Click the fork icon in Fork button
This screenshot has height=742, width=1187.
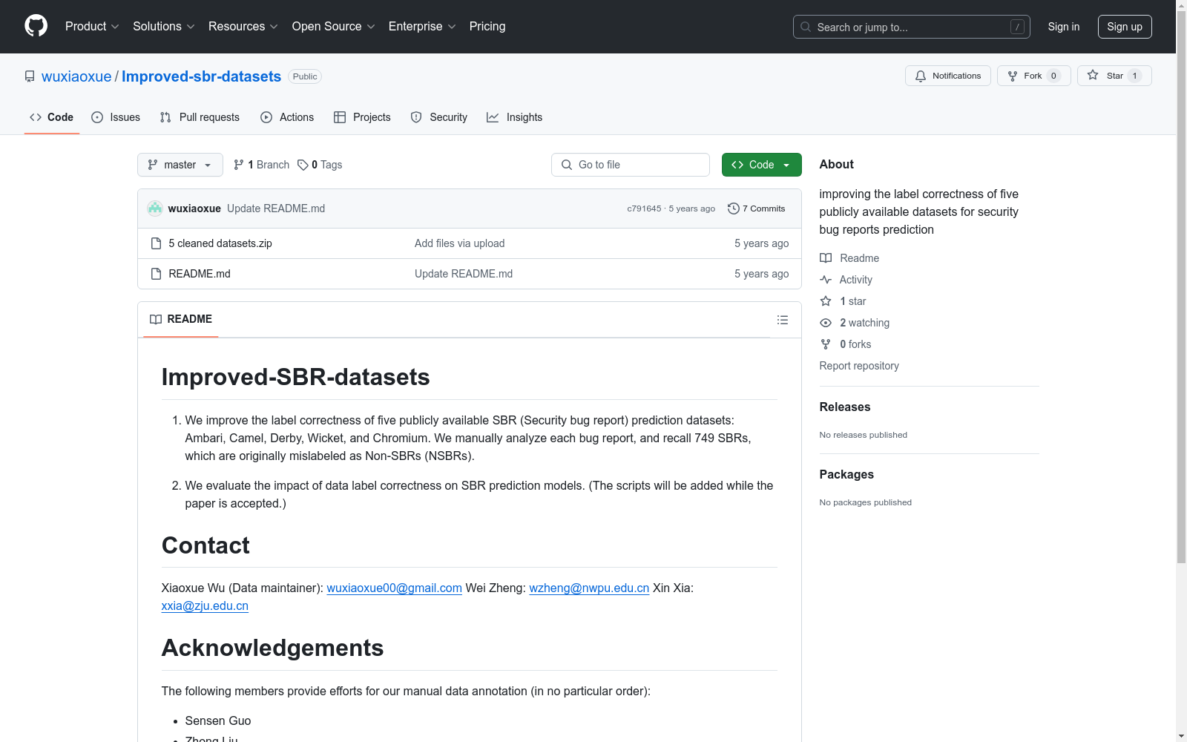point(1013,76)
